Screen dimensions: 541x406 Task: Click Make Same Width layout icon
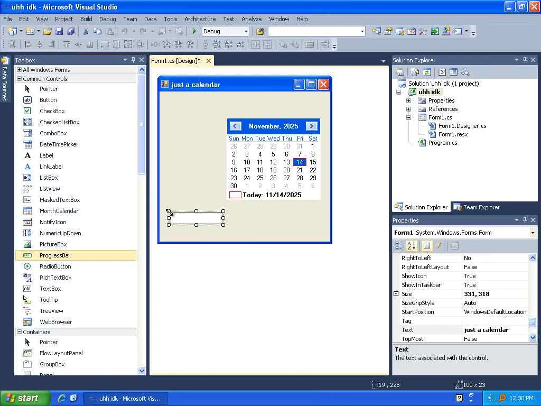click(105, 44)
